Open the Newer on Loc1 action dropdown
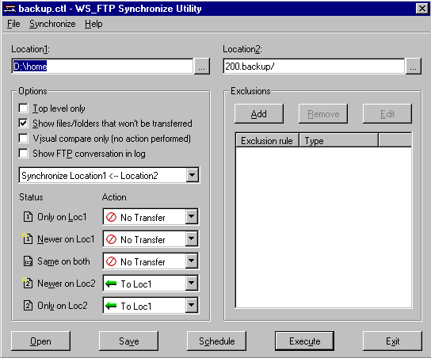 coord(191,239)
